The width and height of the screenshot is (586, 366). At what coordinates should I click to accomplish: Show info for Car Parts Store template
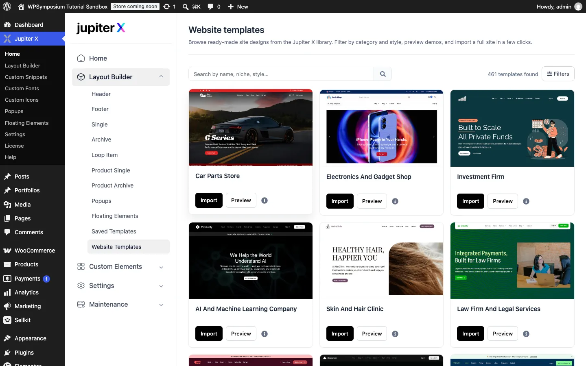(x=265, y=200)
